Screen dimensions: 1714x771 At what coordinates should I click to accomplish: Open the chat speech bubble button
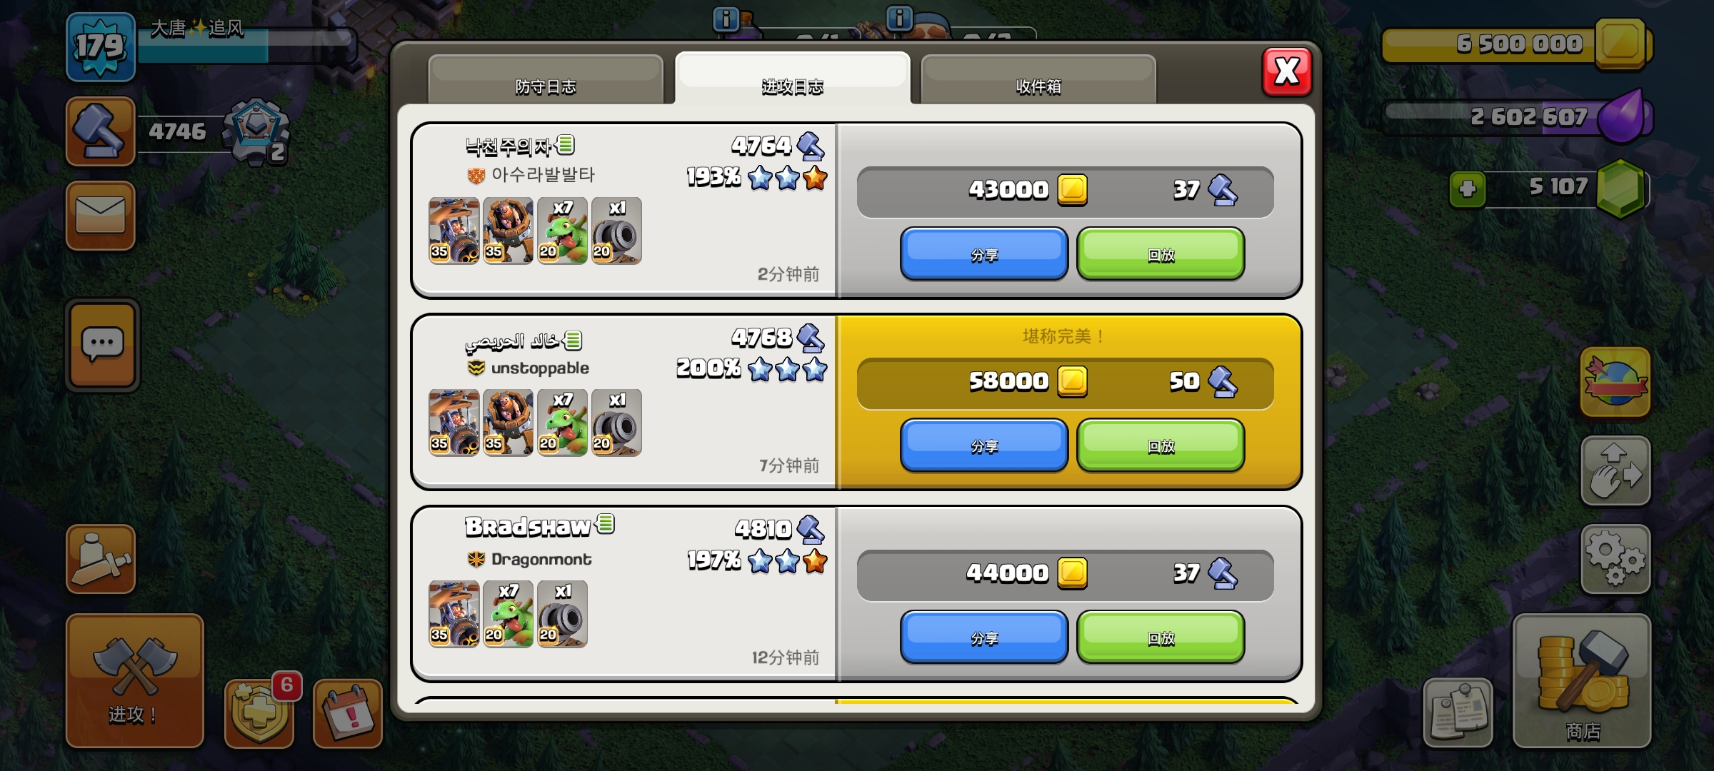coord(102,346)
